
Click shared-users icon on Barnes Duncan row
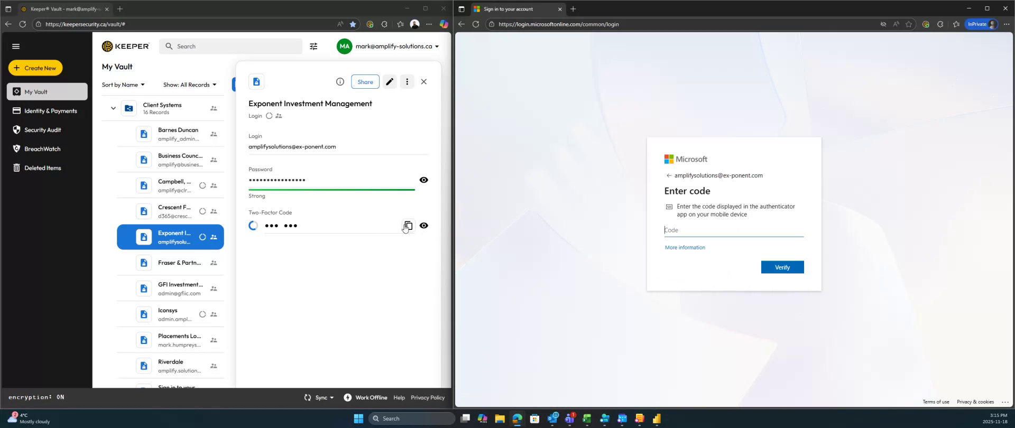pos(214,134)
